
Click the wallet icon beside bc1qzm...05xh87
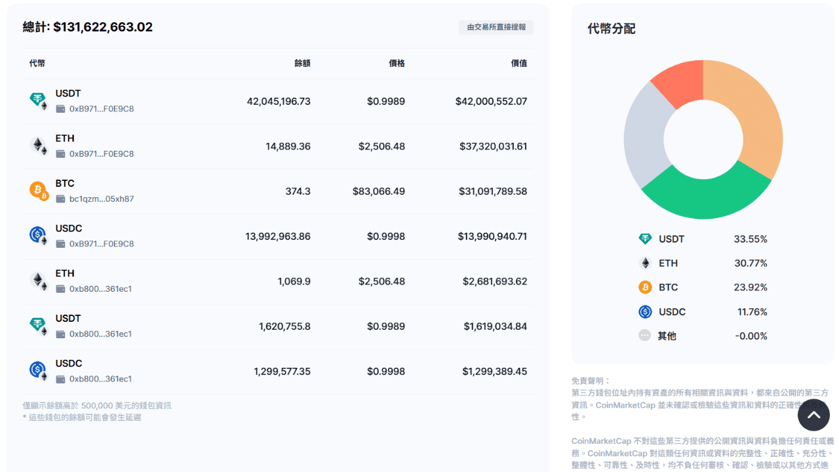point(61,199)
